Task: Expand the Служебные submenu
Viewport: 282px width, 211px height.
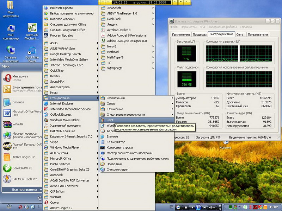Action: click(137, 109)
